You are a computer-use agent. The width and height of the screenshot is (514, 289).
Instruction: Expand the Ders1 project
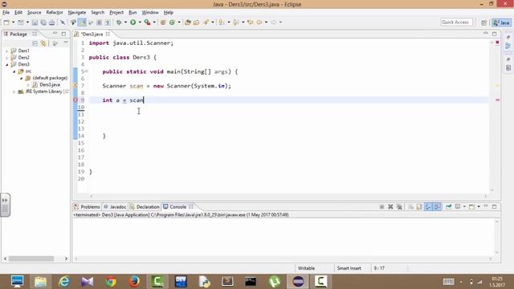(7, 51)
